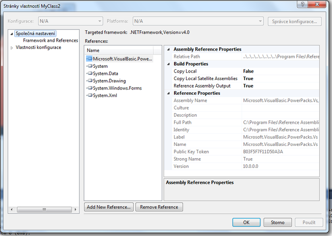Click the Name column header

click(x=119, y=50)
